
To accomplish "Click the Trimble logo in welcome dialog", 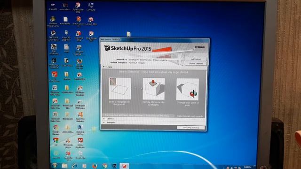I will pyautogui.click(x=200, y=47).
